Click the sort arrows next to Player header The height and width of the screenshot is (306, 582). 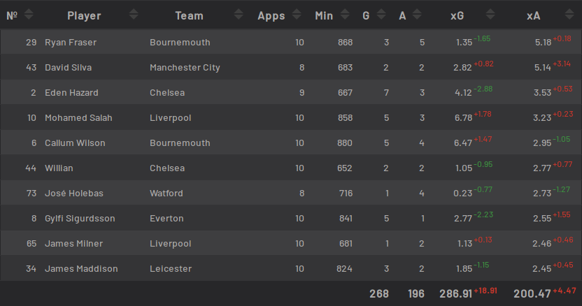[x=136, y=15]
